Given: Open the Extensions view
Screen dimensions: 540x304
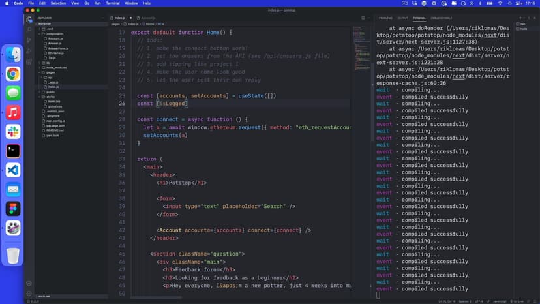Looking at the screenshot, I should tap(29, 61).
